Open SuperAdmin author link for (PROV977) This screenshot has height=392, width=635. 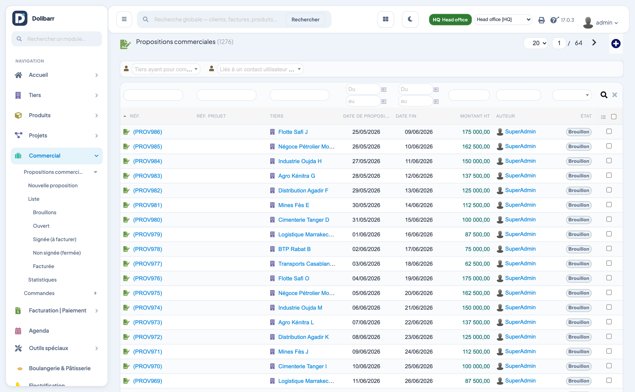click(x=520, y=263)
